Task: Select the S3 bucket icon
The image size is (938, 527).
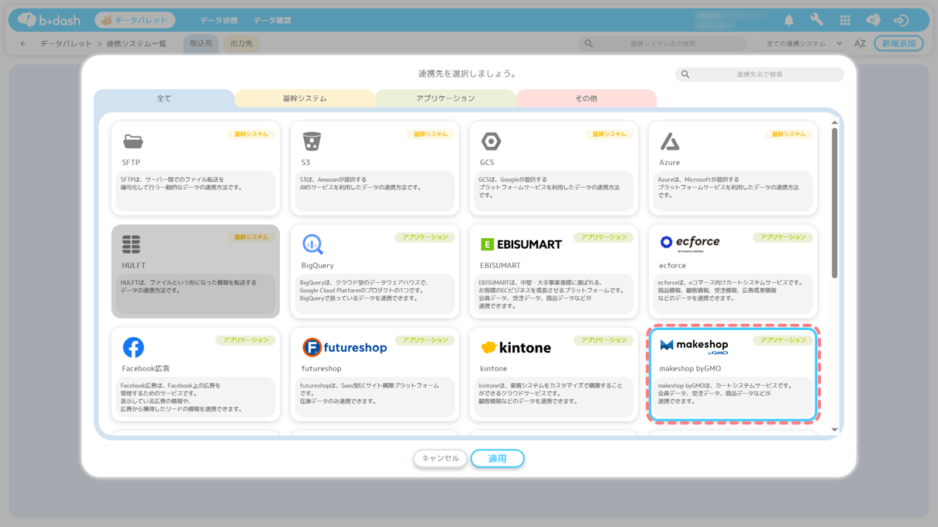Action: coord(312,141)
